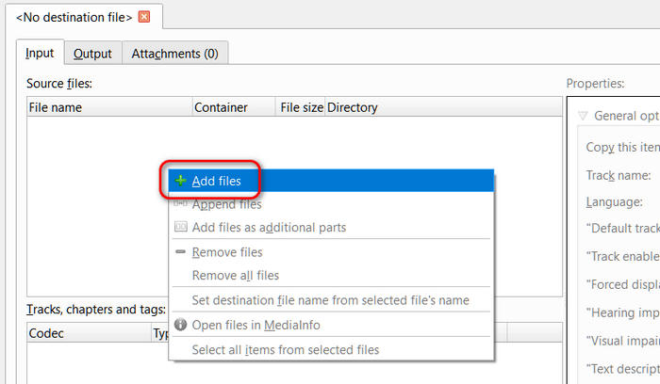Image resolution: width=660 pixels, height=384 pixels.
Task: Collapse the General options section triangle
Action: [x=583, y=116]
